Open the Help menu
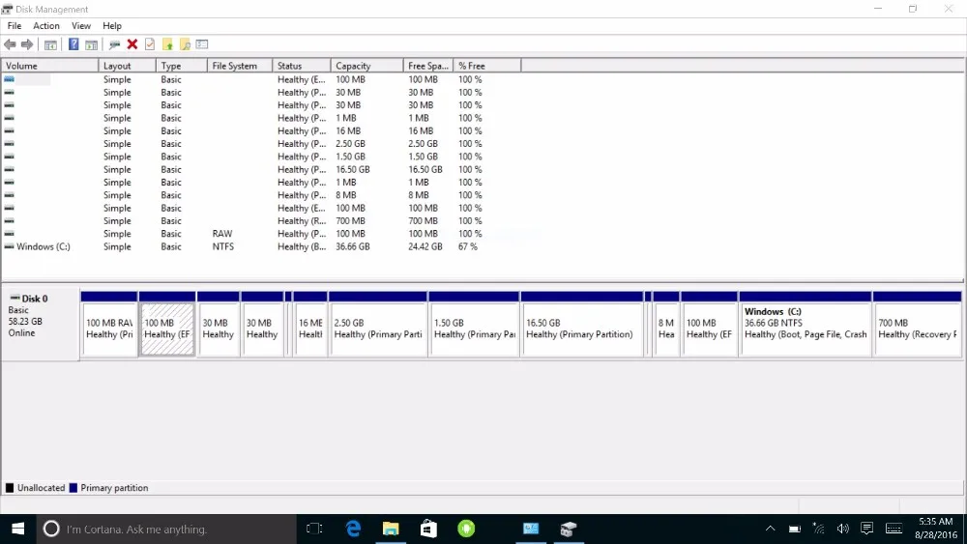 click(111, 26)
